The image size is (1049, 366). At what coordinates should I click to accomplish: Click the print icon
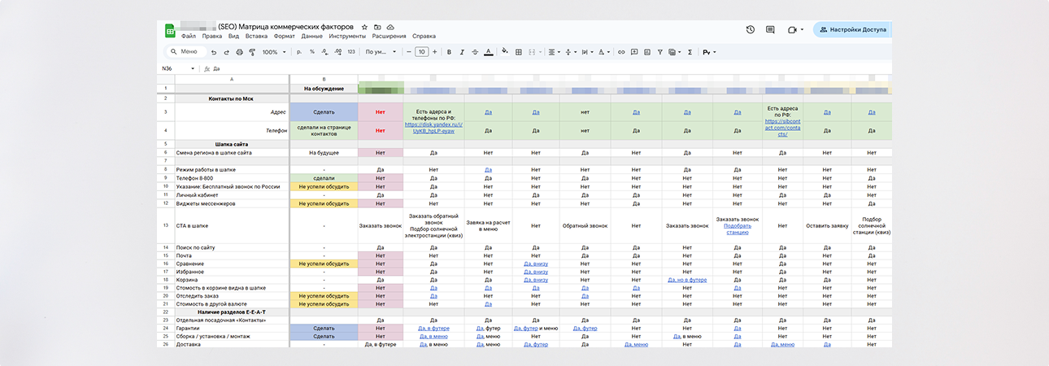pos(239,52)
